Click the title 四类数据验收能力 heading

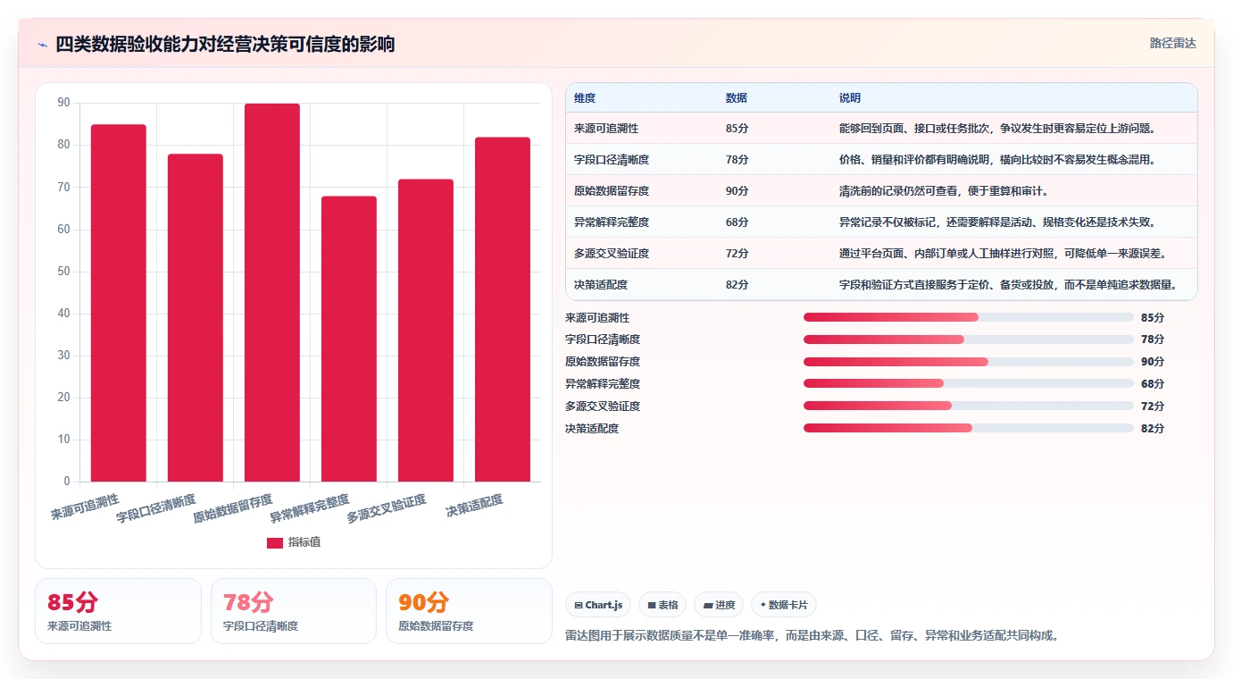coord(225,45)
